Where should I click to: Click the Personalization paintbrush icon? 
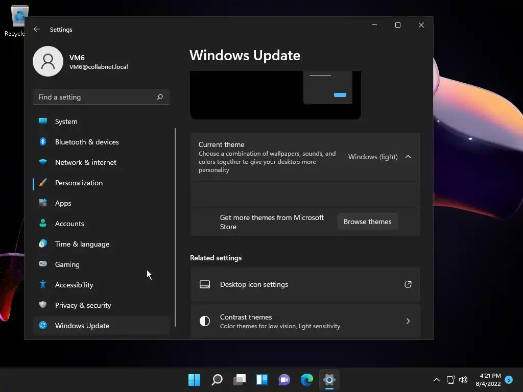43,183
